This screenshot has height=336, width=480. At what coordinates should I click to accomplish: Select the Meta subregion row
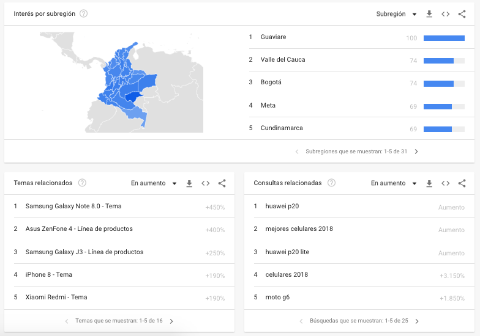click(361, 106)
